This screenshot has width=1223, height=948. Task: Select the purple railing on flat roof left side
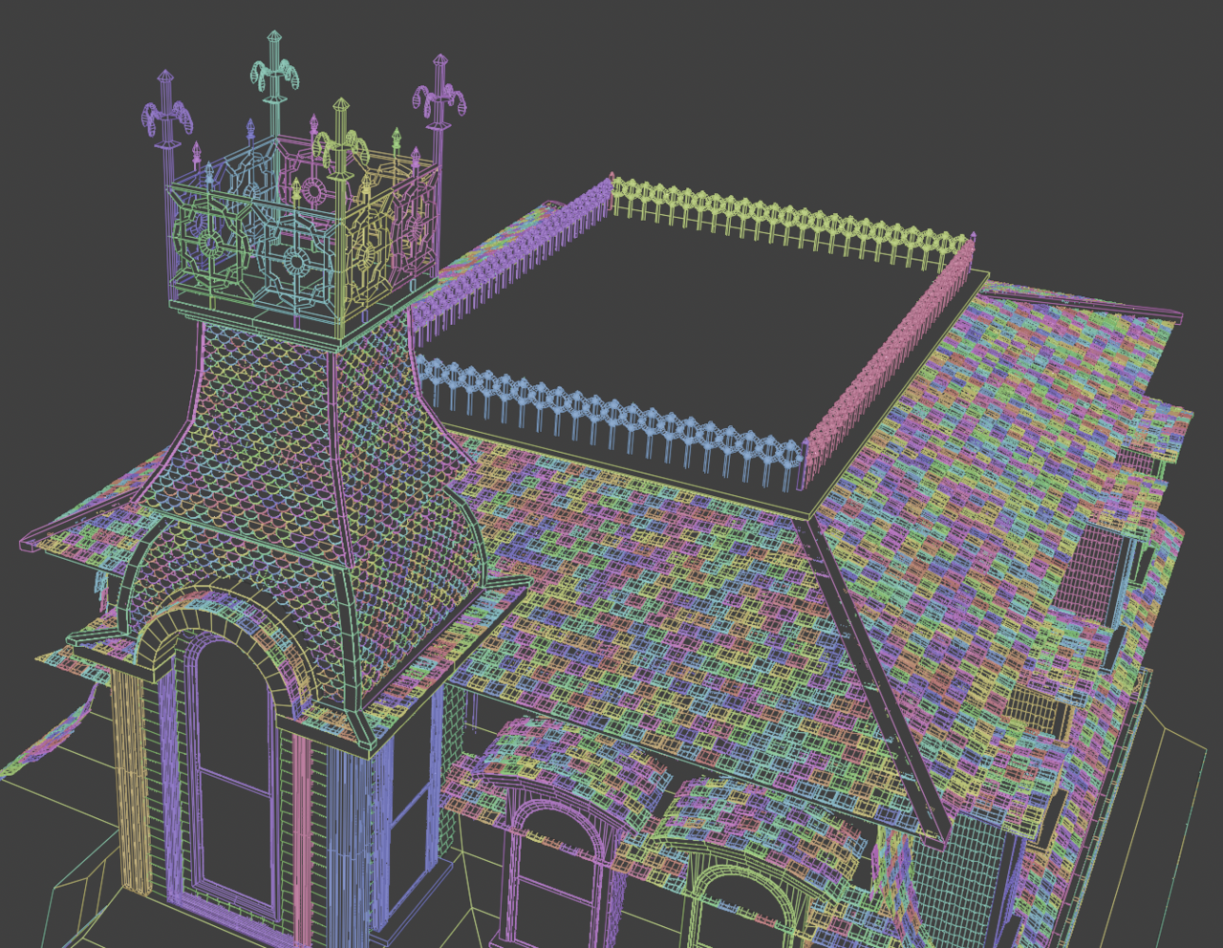click(x=512, y=263)
